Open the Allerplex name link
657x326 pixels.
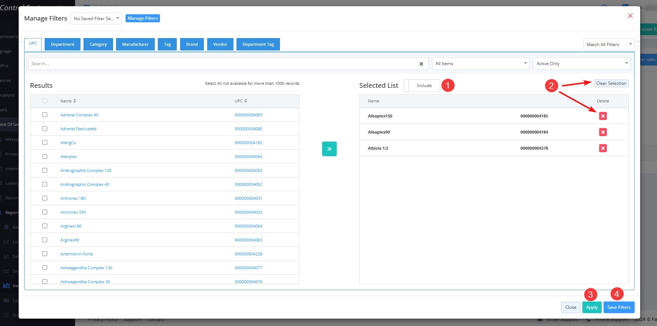68,157
